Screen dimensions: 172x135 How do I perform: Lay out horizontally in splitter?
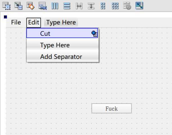tap(79, 6)
